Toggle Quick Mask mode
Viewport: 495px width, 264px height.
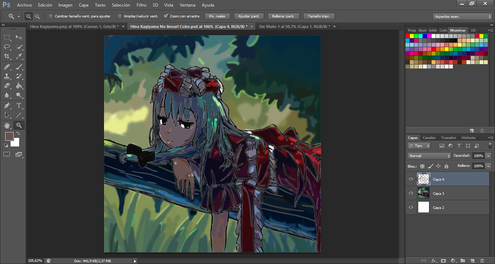click(7, 154)
